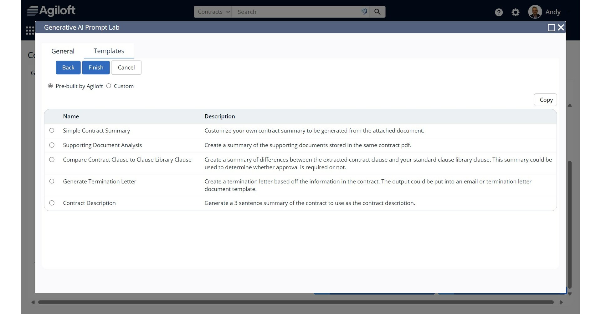Expand the Contracts search dropdown

point(213,12)
